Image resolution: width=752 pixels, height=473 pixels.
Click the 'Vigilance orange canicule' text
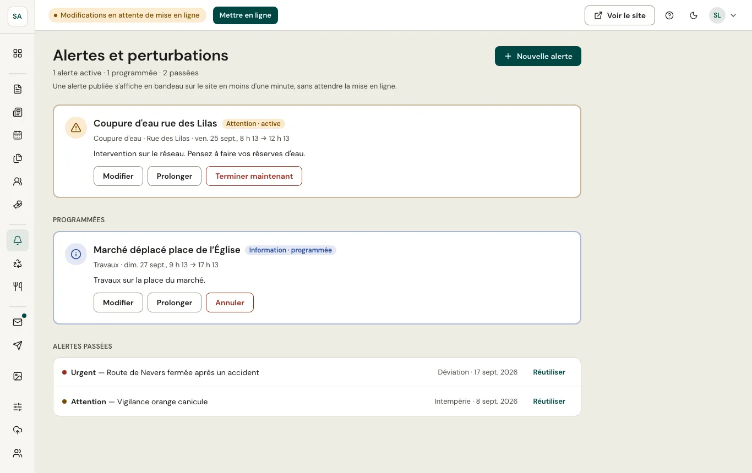[162, 402]
